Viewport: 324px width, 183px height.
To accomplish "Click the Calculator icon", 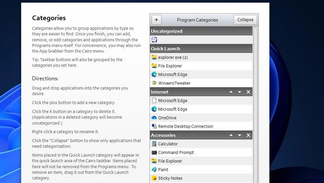I will click(x=154, y=144).
